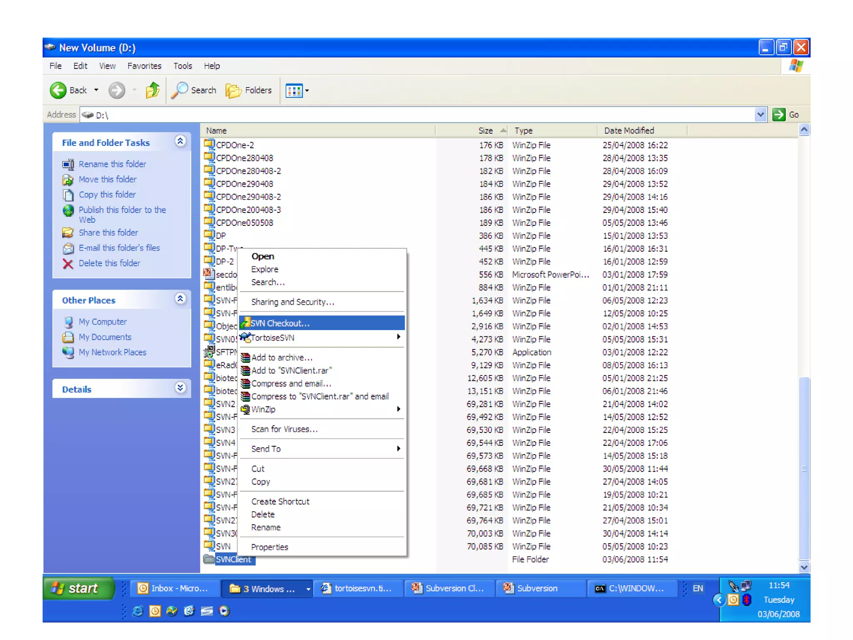The height and width of the screenshot is (640, 853).
Task: Open the Tools menu
Action: coord(182,66)
